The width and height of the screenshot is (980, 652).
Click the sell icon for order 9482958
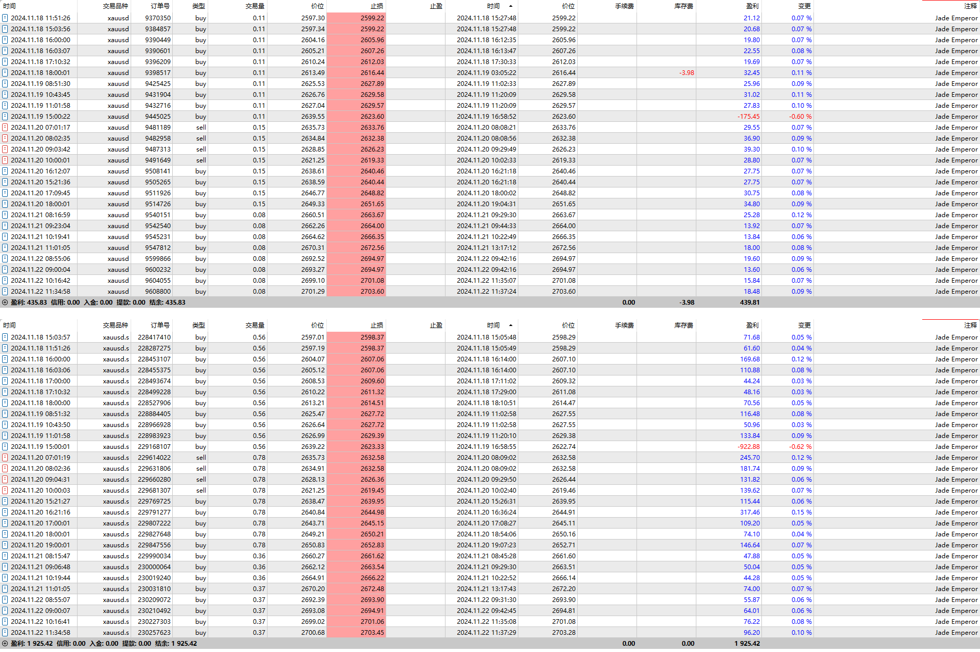click(x=5, y=138)
